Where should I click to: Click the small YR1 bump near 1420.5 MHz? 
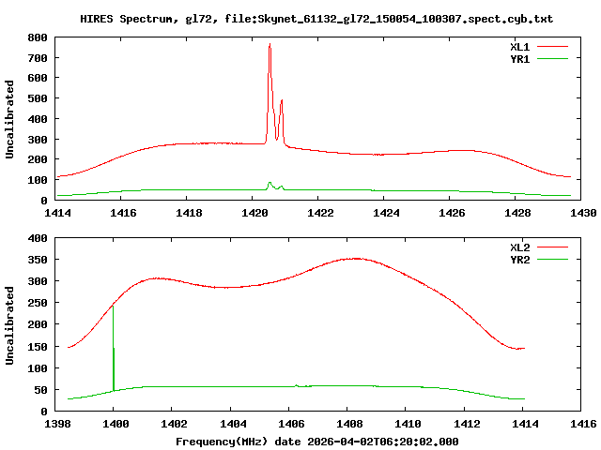(270, 184)
